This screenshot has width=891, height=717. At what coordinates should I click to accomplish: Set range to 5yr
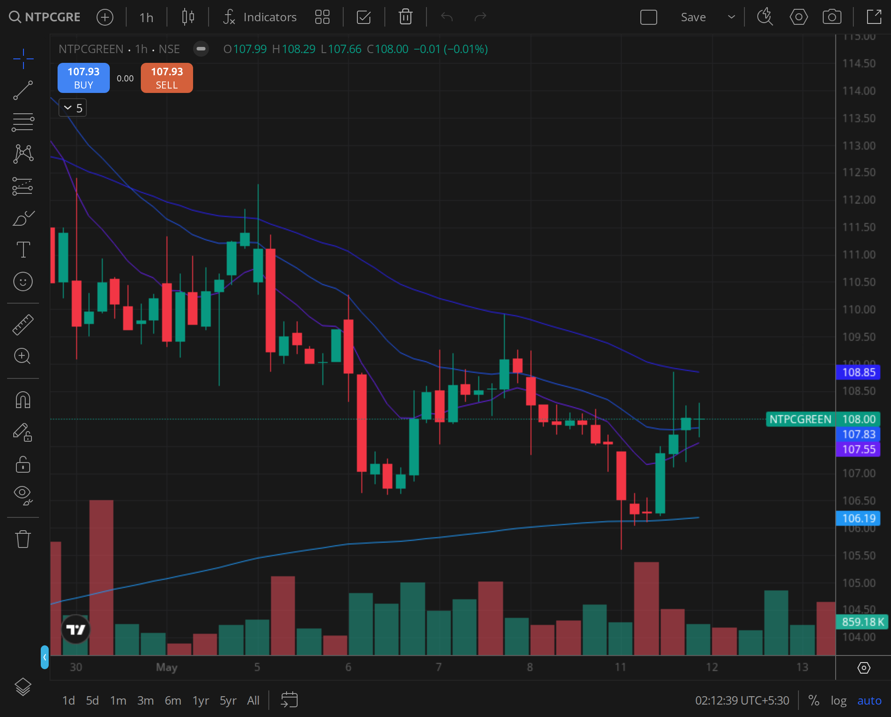tap(228, 701)
